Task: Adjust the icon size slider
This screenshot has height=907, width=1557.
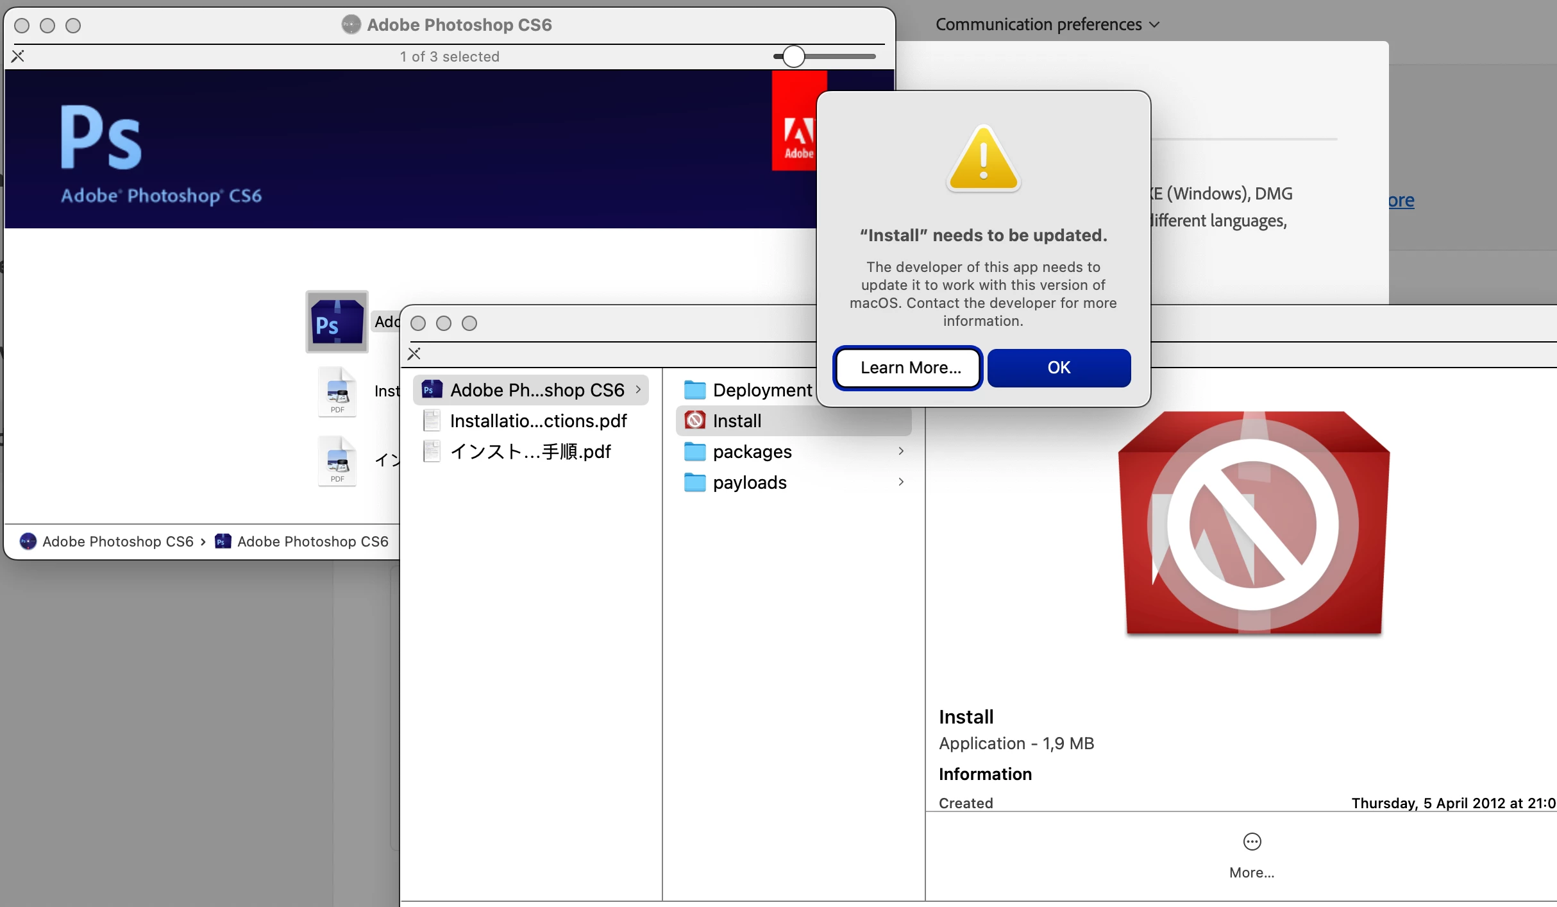Action: 793,56
